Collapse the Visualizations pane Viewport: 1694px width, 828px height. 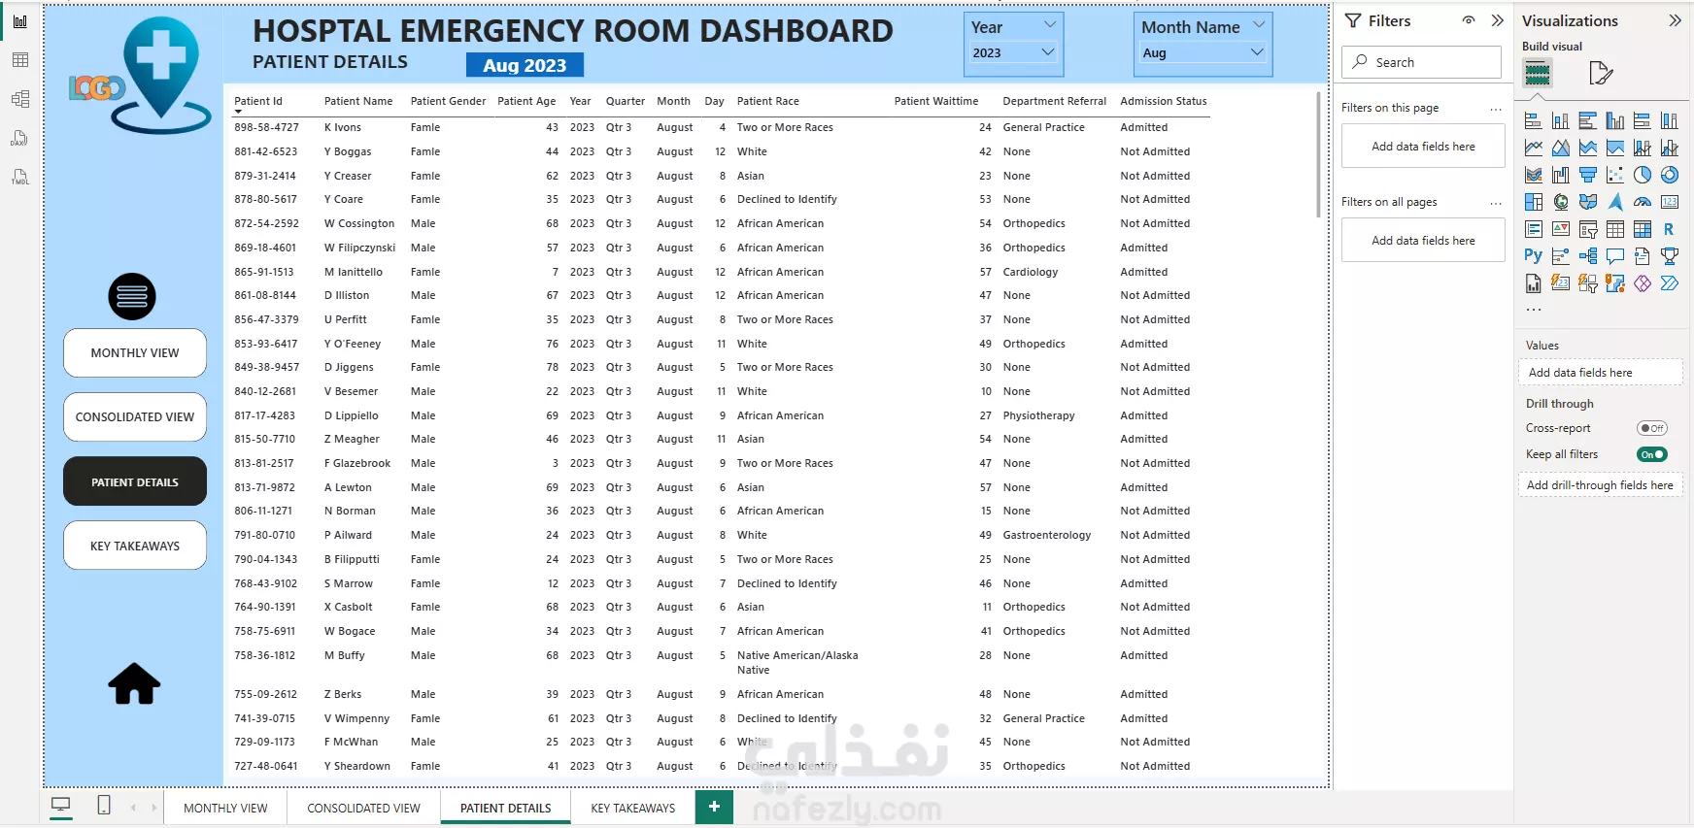[1675, 20]
